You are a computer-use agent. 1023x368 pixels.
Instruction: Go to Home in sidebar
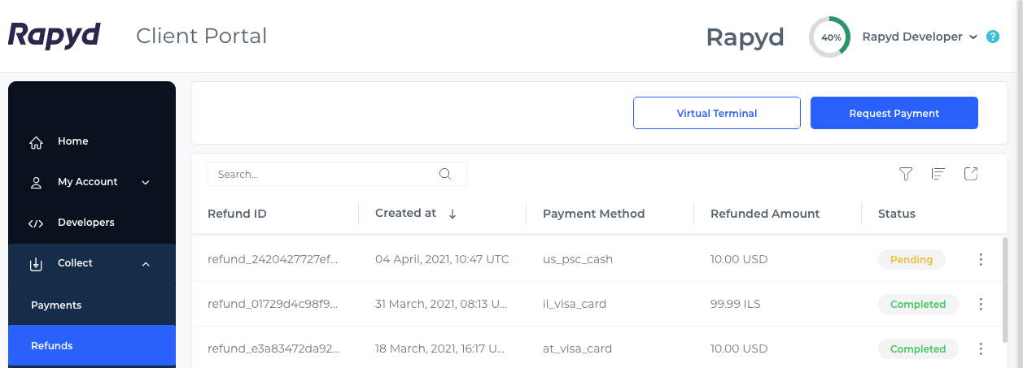(72, 141)
